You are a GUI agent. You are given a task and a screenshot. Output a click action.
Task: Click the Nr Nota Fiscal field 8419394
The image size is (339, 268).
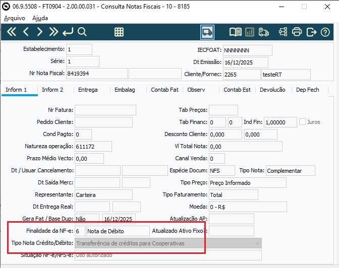(97, 74)
